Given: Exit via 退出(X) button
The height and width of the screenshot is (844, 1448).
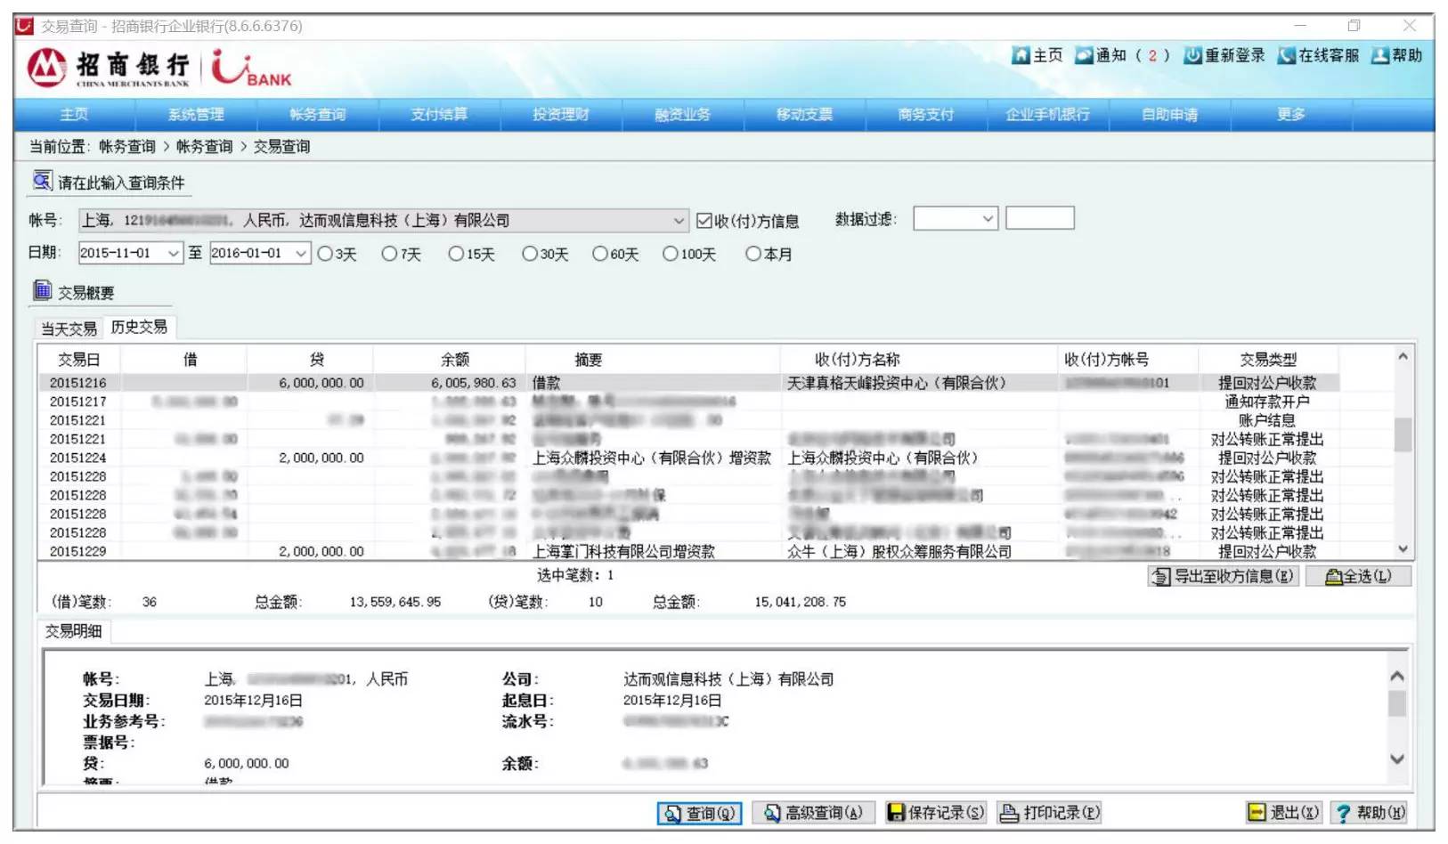Looking at the screenshot, I should coord(1283,813).
